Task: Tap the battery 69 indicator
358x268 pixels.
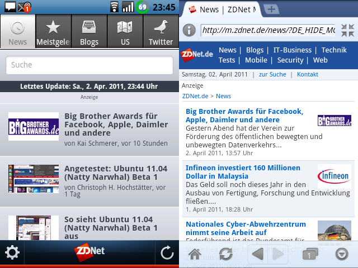Action: click(142, 7)
